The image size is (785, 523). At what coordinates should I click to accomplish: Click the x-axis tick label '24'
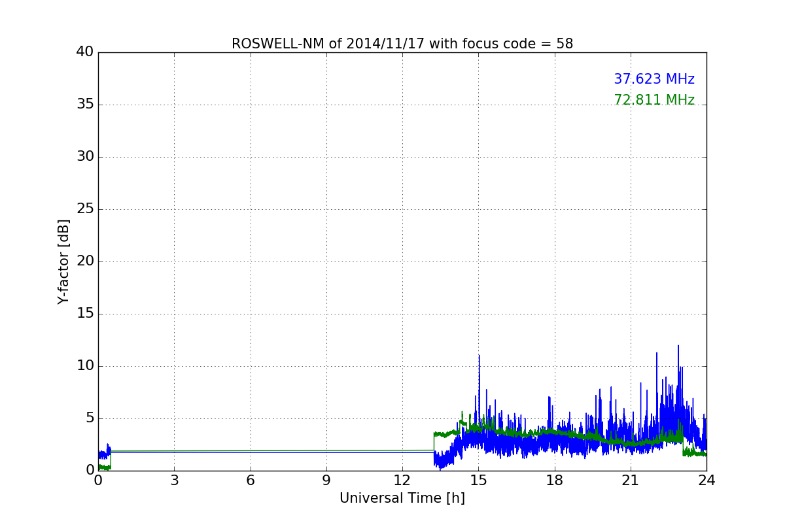706,481
